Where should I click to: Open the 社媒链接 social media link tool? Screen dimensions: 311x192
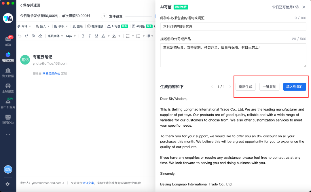(96, 26)
